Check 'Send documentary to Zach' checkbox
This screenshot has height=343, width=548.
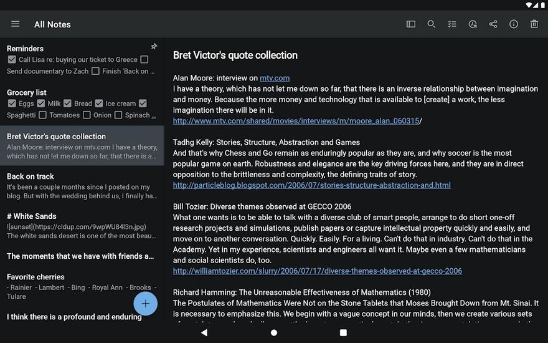pyautogui.click(x=144, y=59)
